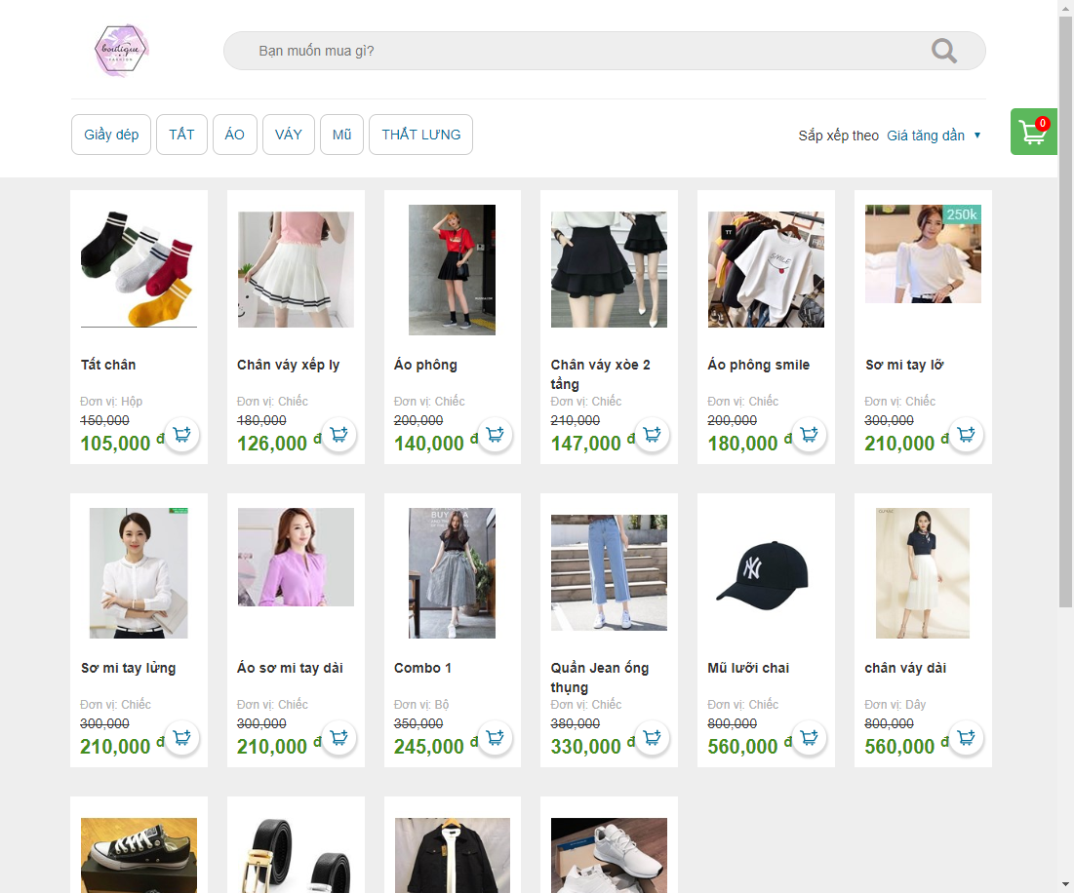
Task: Add chân váy dài to cart
Action: (967, 738)
